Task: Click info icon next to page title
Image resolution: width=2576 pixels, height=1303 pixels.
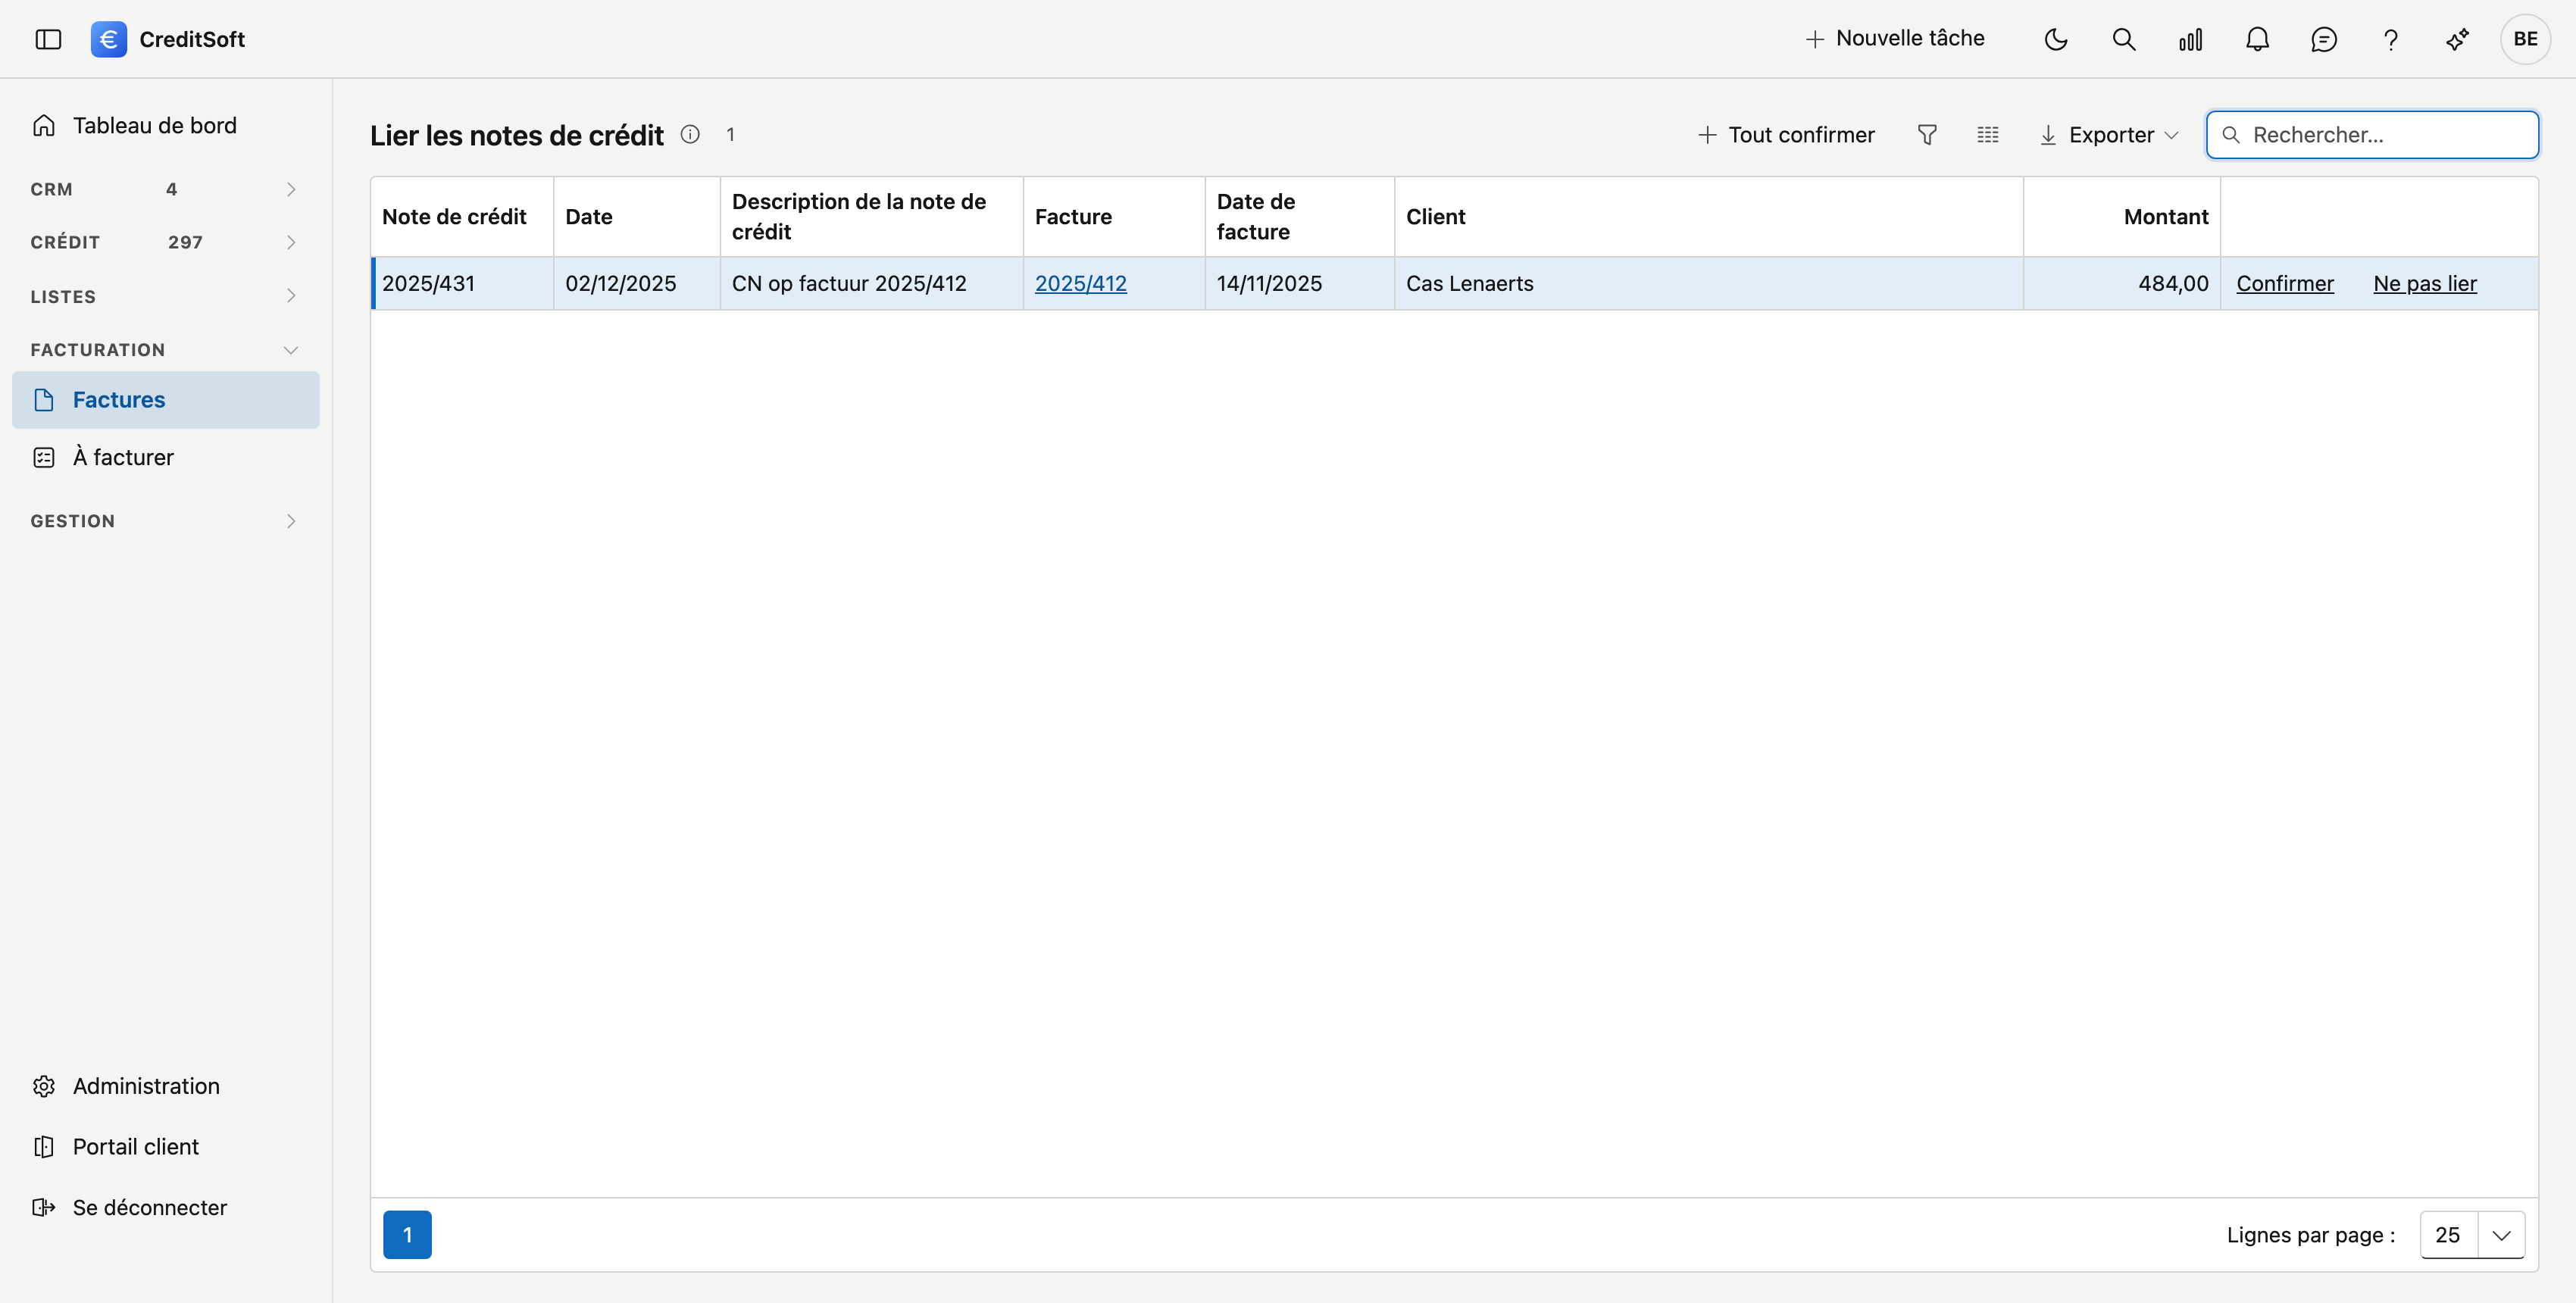Action: (x=690, y=134)
